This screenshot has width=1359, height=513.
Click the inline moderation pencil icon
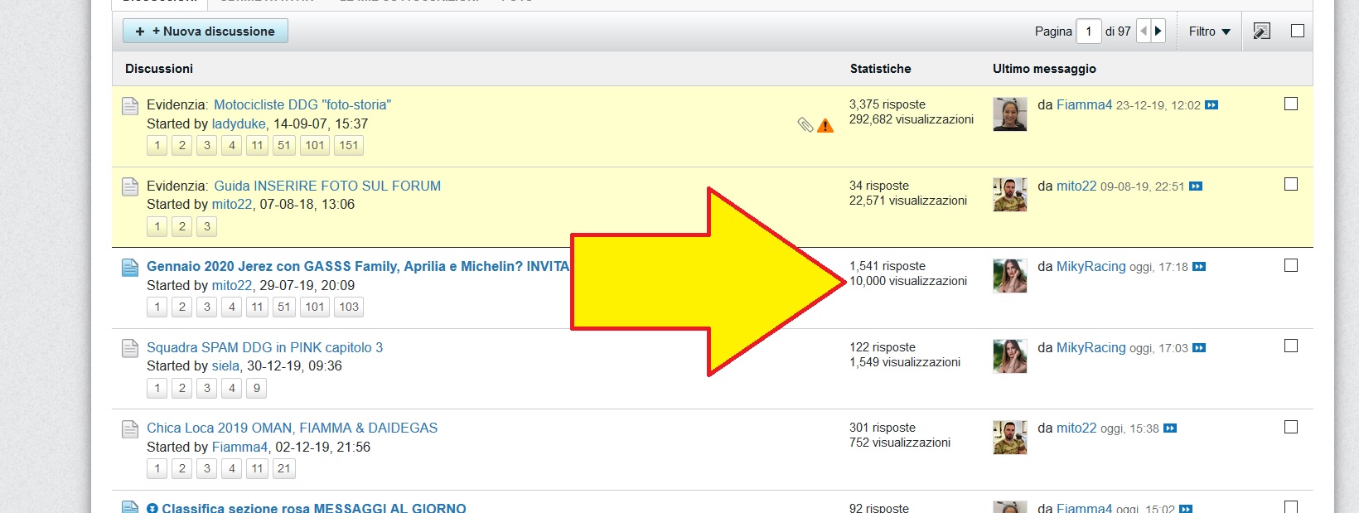(1261, 31)
